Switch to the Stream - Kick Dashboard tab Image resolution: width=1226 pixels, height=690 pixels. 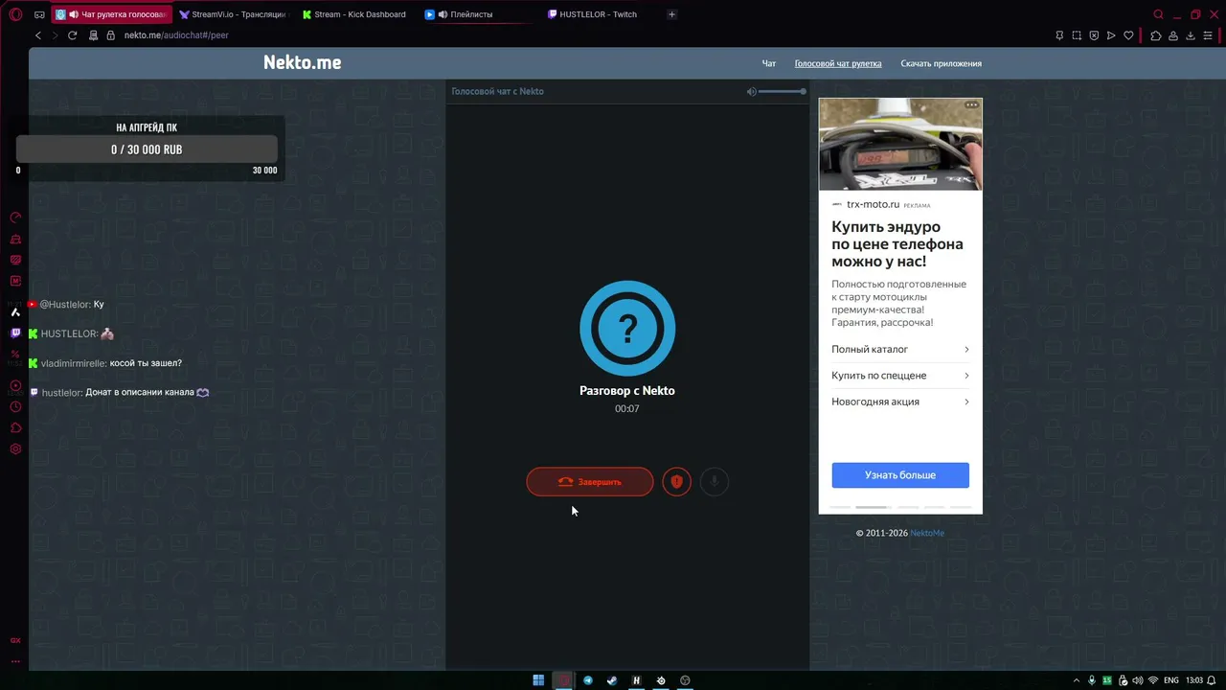point(354,14)
